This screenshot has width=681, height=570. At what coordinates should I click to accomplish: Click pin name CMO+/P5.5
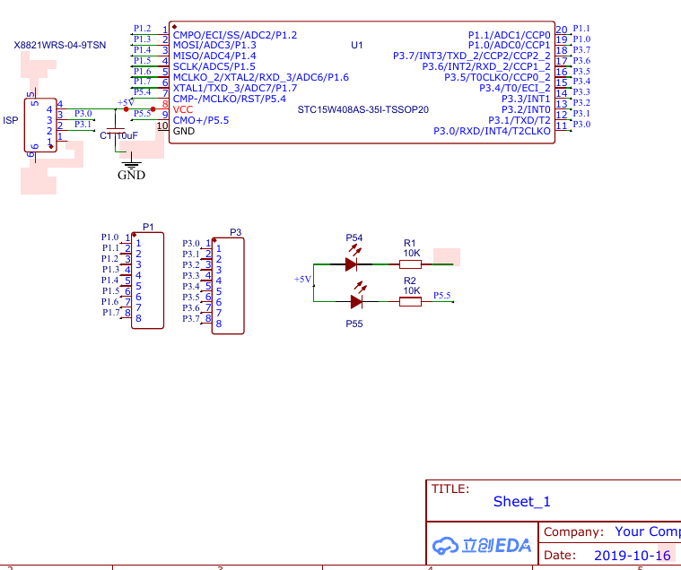pos(201,120)
